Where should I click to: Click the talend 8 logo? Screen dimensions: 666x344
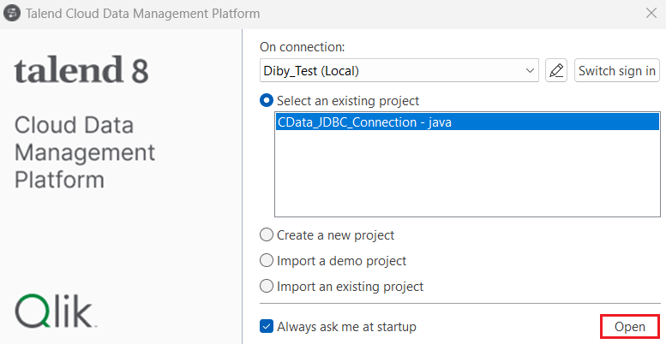tap(81, 71)
